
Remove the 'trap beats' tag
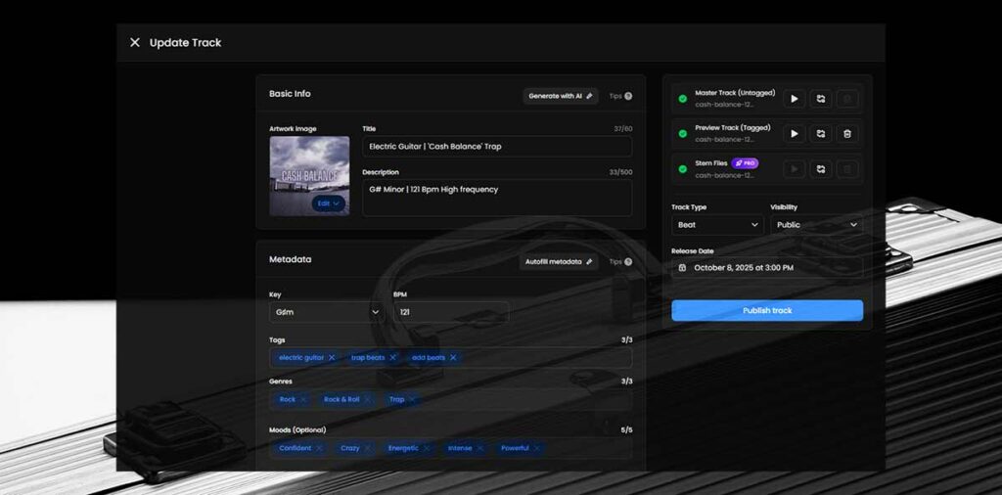click(x=393, y=358)
